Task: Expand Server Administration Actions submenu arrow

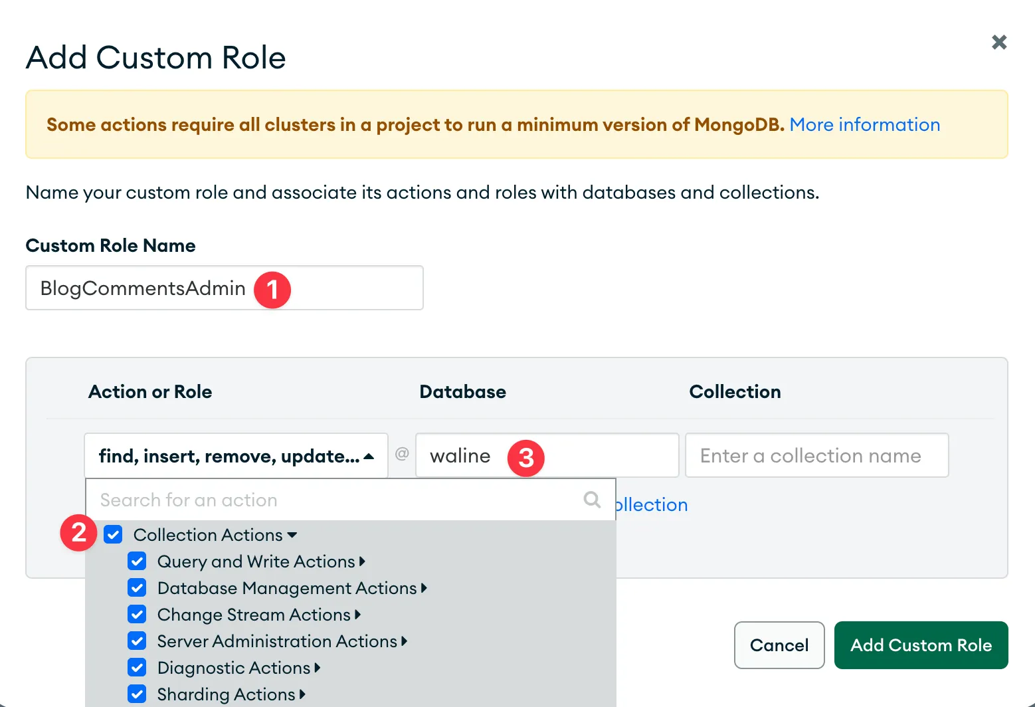Action: tap(404, 641)
